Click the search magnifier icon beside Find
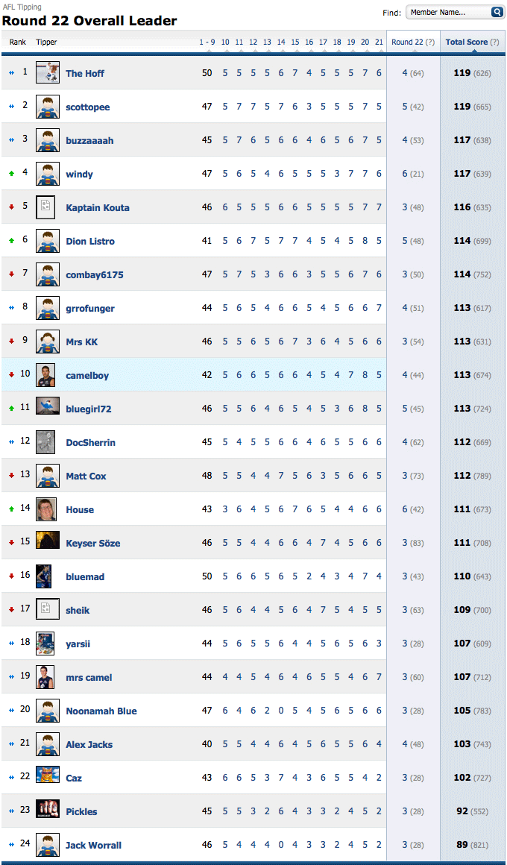The image size is (507, 865). tap(496, 12)
